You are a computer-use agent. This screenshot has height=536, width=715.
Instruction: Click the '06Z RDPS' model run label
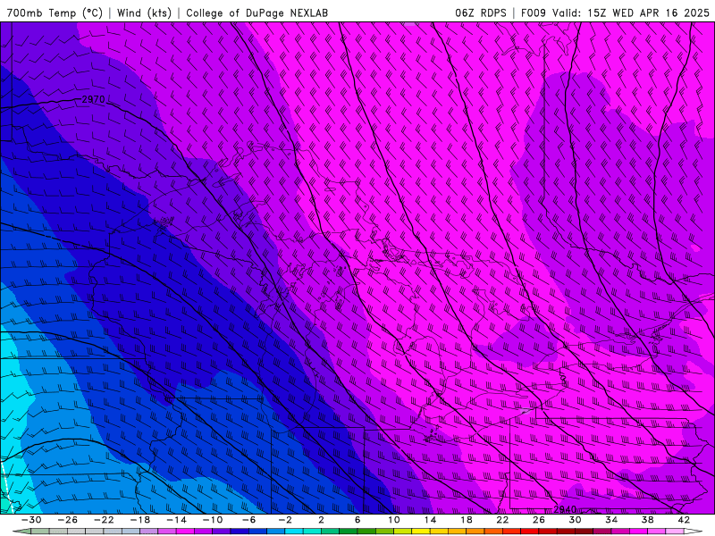481,13
